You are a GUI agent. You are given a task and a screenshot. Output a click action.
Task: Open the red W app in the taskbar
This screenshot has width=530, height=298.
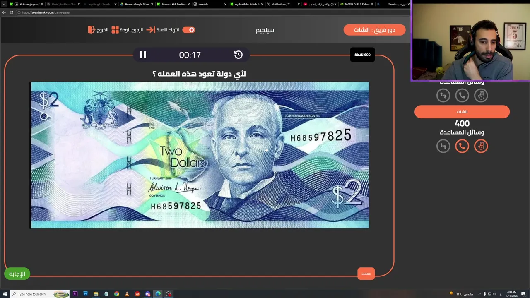(137, 294)
